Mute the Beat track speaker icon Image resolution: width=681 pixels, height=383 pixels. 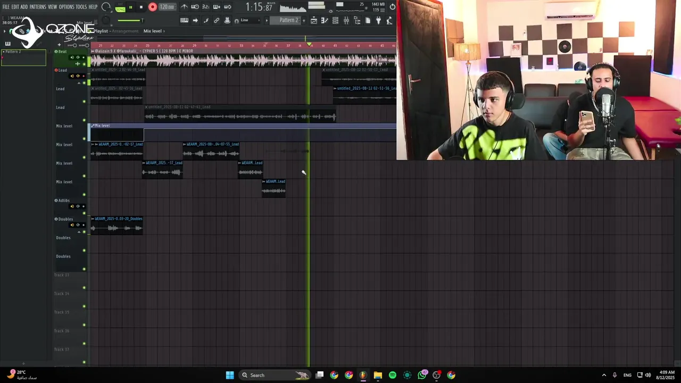[x=78, y=57]
